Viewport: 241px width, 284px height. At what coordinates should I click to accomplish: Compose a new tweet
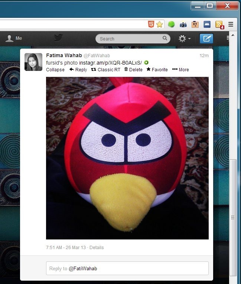[x=206, y=38]
